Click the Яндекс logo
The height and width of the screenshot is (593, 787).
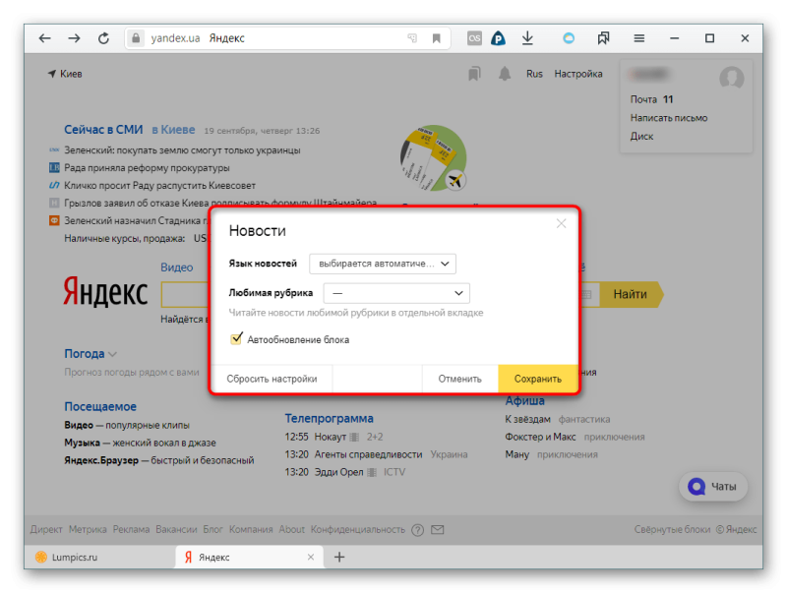105,291
